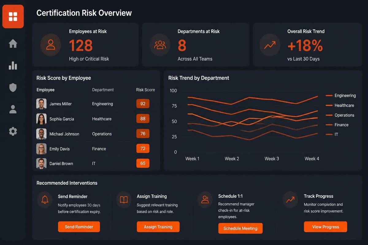Click risk score badge 65
The image size is (368, 245).
143,163
